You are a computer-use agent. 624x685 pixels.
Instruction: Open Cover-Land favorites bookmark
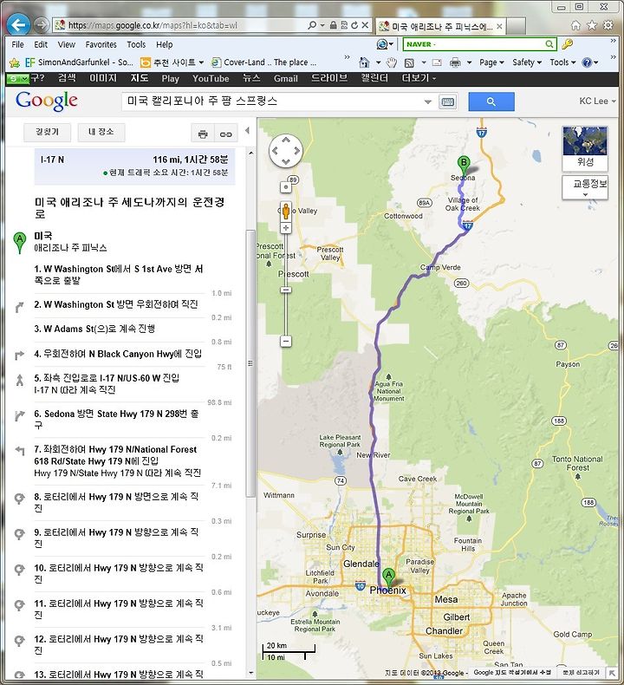click(263, 62)
